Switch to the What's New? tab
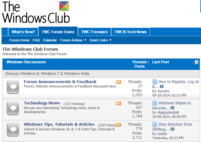The width and height of the screenshot is (201, 142). point(23,32)
